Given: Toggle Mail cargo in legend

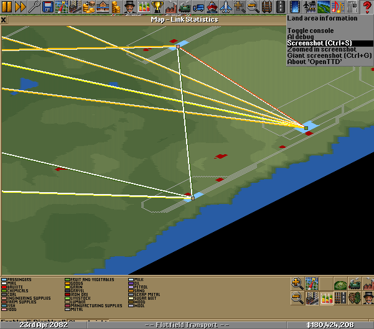Looking at the screenshot, I should (9, 284).
